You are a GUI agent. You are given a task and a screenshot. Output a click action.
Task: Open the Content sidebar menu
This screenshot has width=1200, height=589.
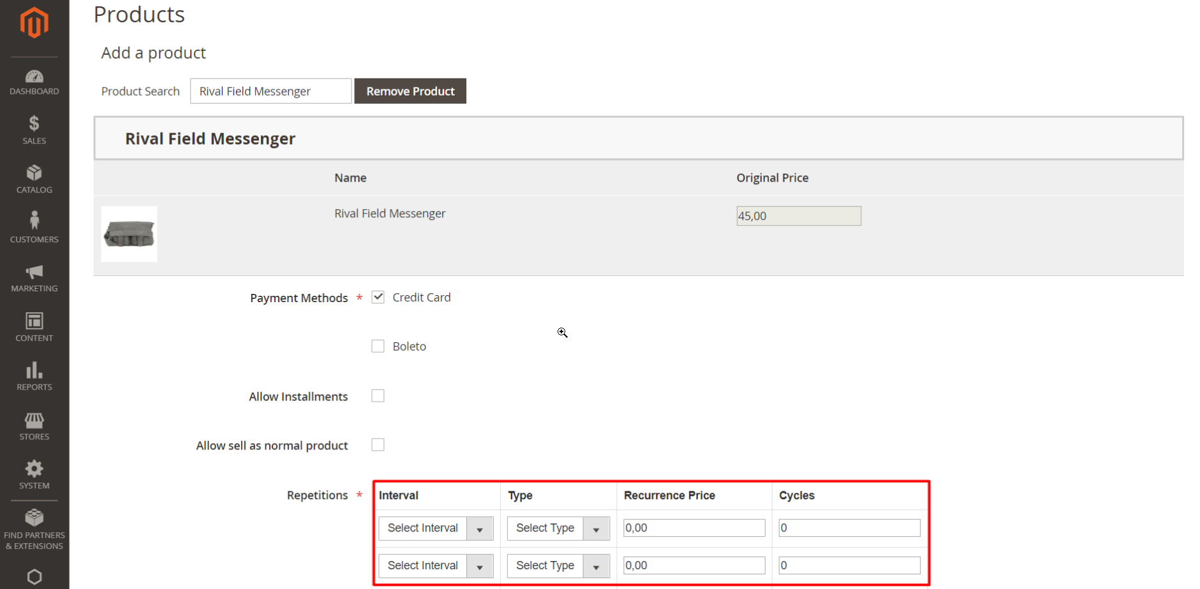tap(34, 327)
